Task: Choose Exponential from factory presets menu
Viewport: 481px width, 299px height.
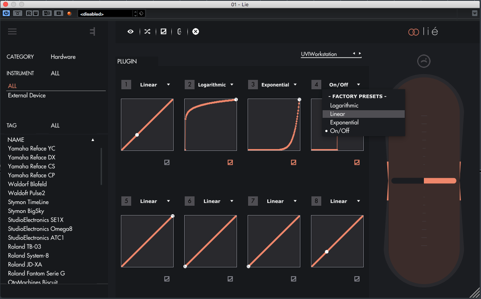Action: tap(364, 122)
